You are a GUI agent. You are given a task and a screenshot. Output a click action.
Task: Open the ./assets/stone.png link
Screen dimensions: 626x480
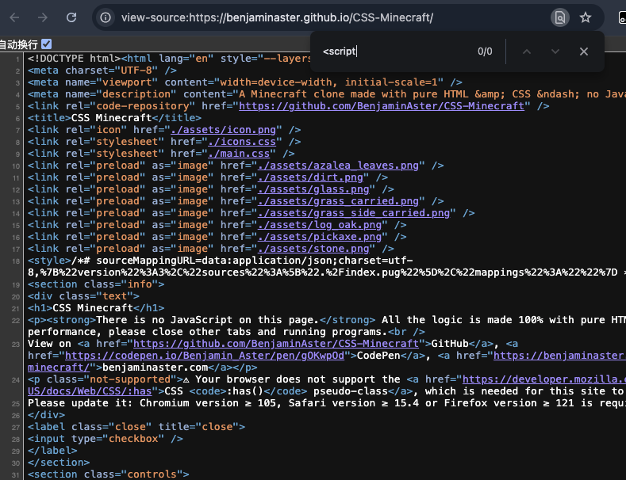tap(314, 249)
